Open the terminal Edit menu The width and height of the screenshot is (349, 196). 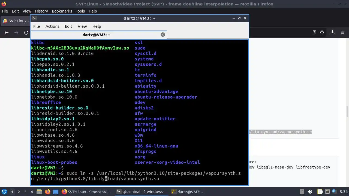68,26
